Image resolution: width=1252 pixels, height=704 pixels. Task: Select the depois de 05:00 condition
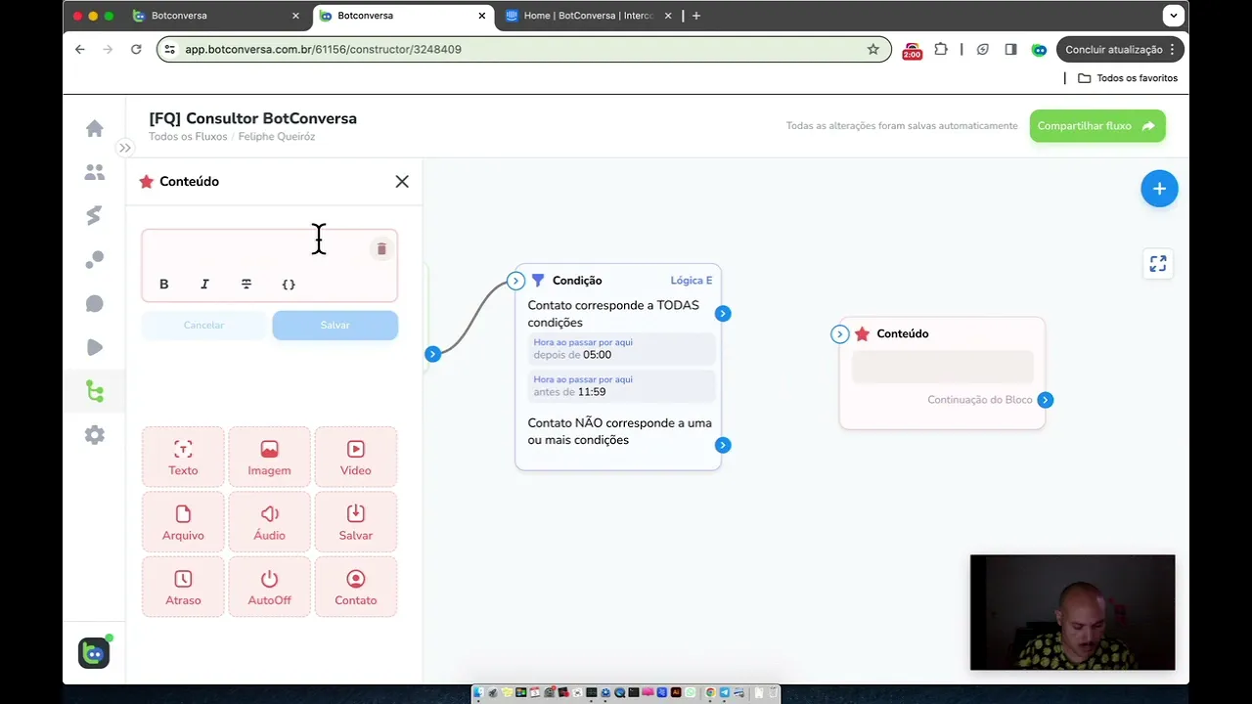click(x=621, y=349)
